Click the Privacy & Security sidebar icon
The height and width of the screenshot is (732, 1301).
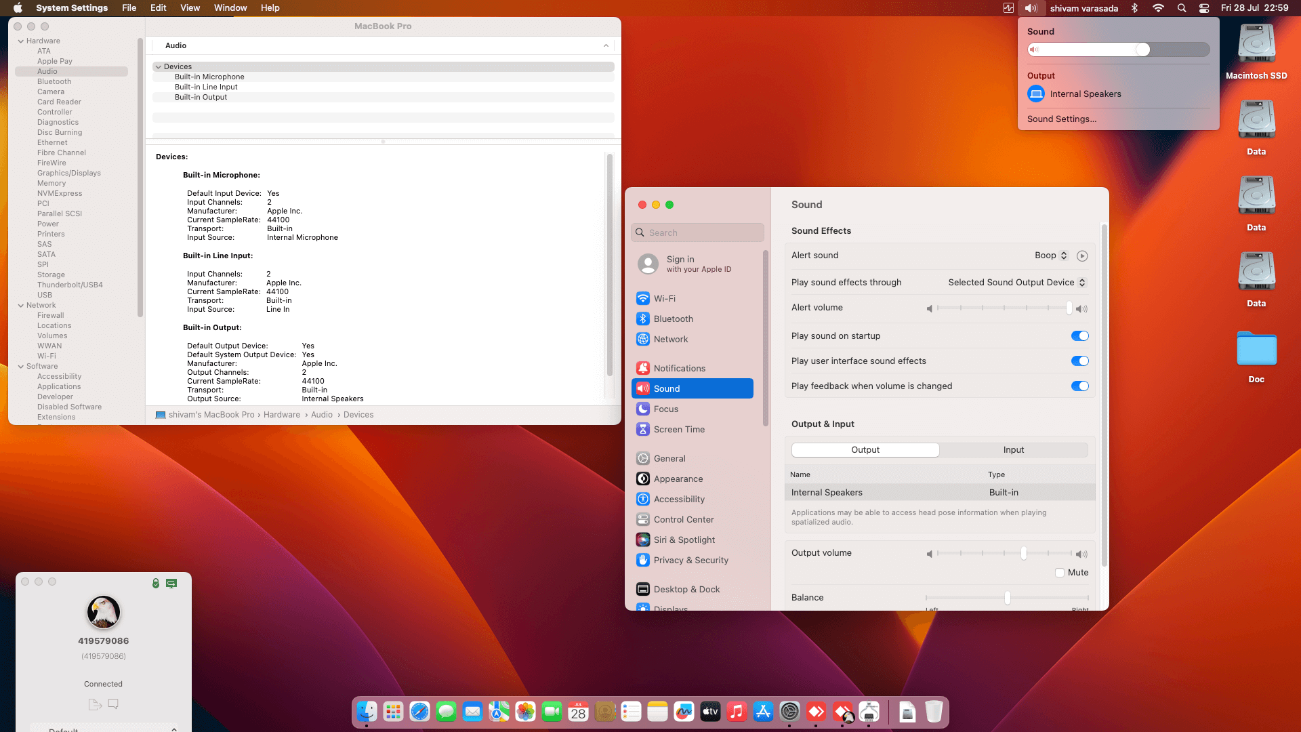pos(642,560)
